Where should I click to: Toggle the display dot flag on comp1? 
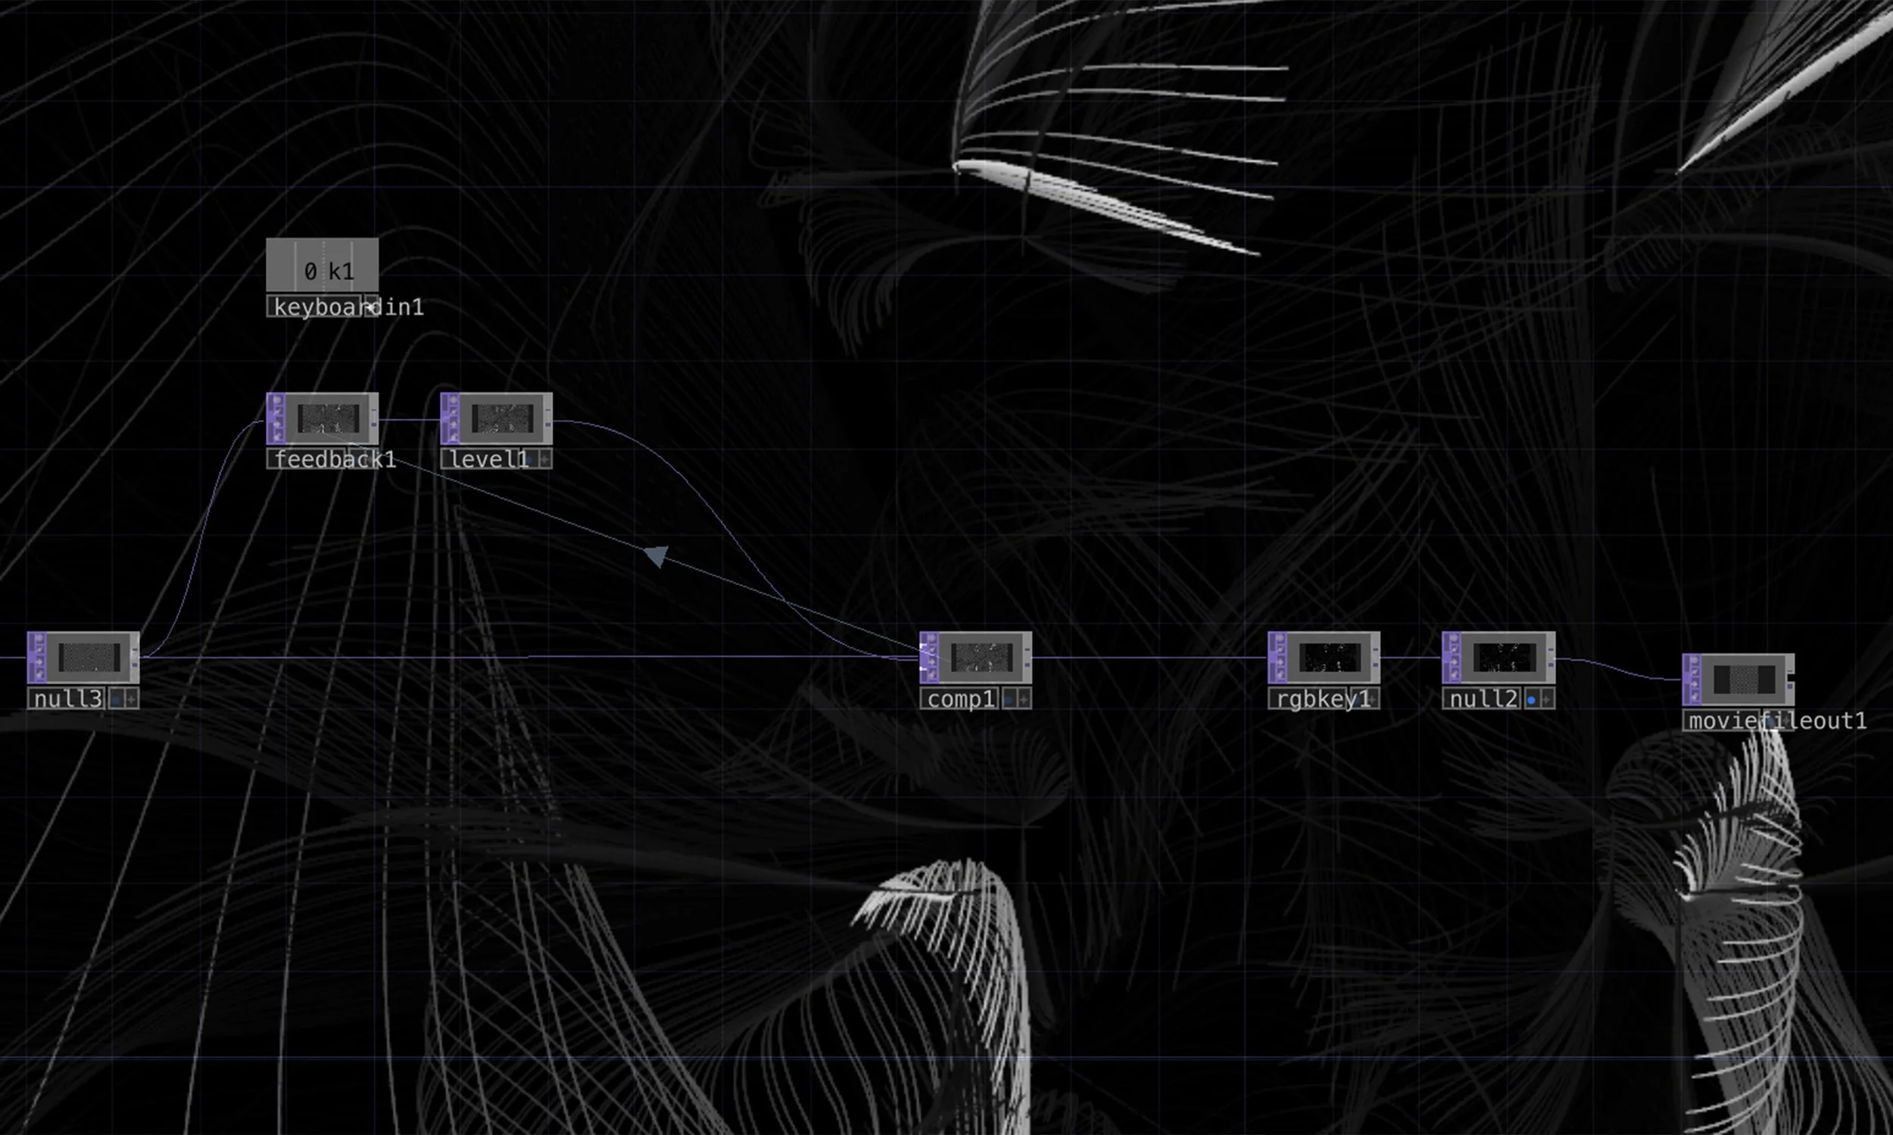(x=1009, y=699)
